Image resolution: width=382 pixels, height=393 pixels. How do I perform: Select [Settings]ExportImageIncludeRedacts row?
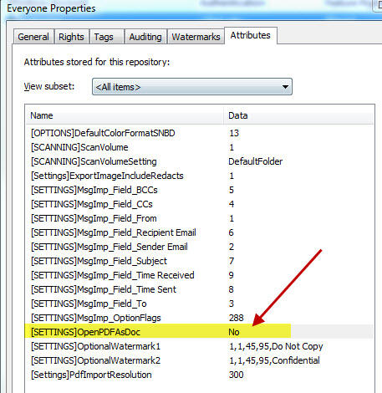[x=199, y=176]
